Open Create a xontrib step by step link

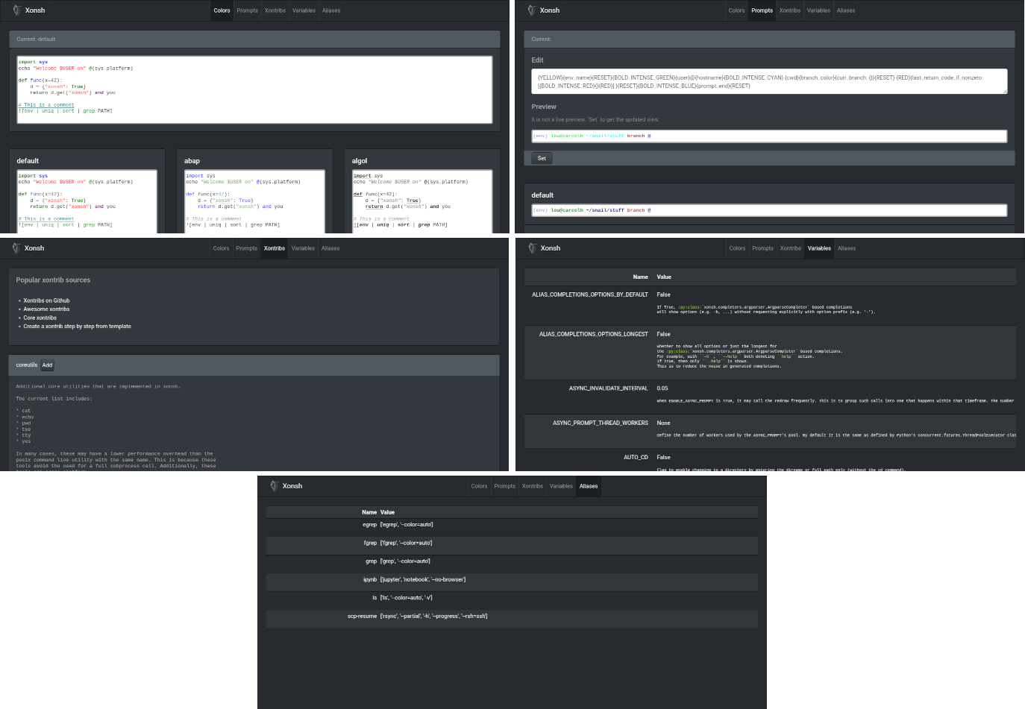(77, 327)
